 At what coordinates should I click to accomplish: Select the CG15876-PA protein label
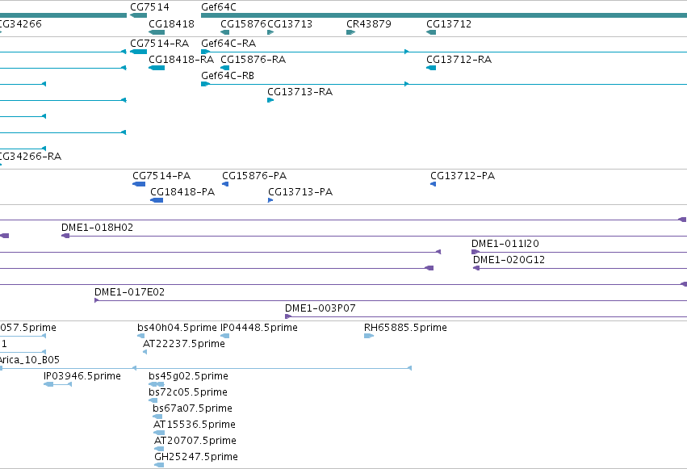[254, 176]
